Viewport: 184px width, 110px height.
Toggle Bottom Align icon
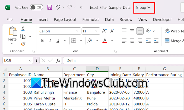pos(140,31)
